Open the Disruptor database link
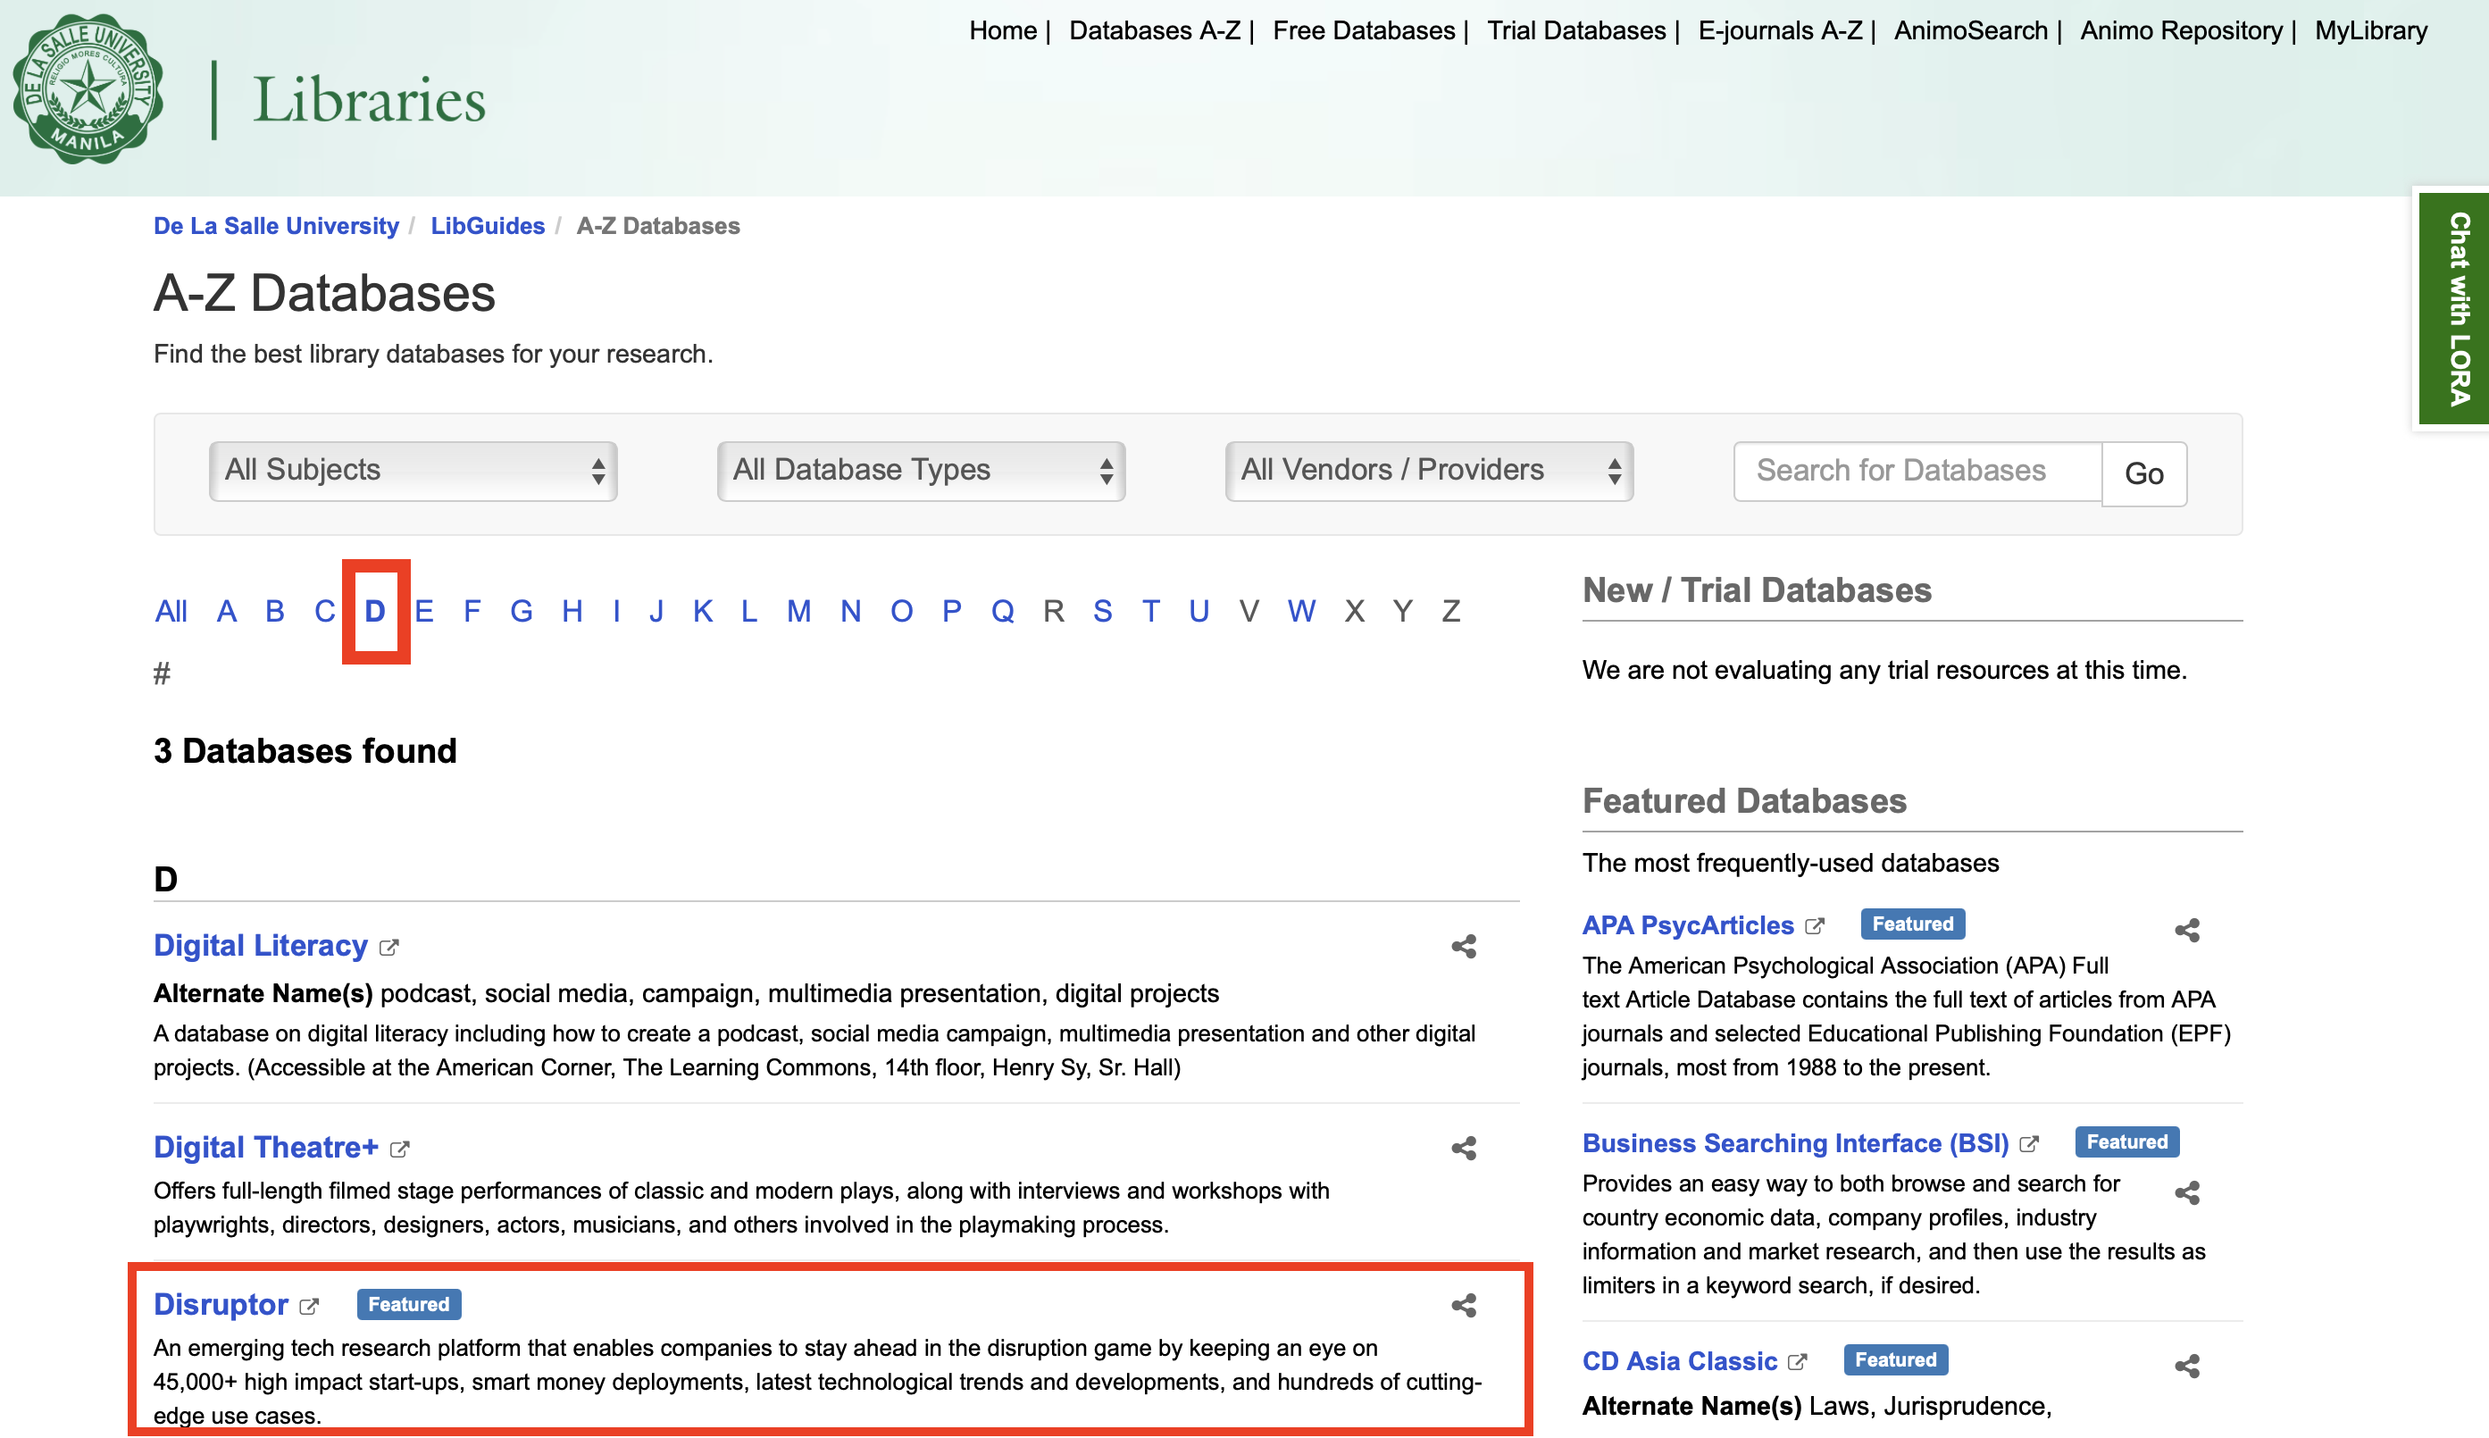Viewport: 2489px width, 1438px height. coord(221,1304)
